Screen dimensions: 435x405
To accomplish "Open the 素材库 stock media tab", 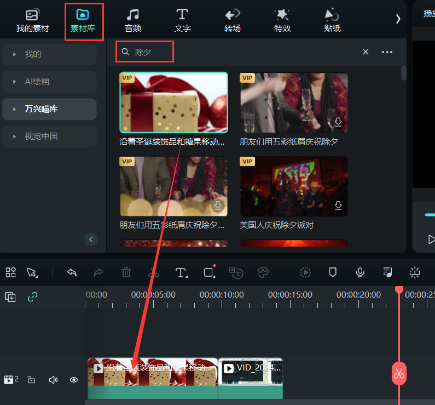I will [83, 21].
